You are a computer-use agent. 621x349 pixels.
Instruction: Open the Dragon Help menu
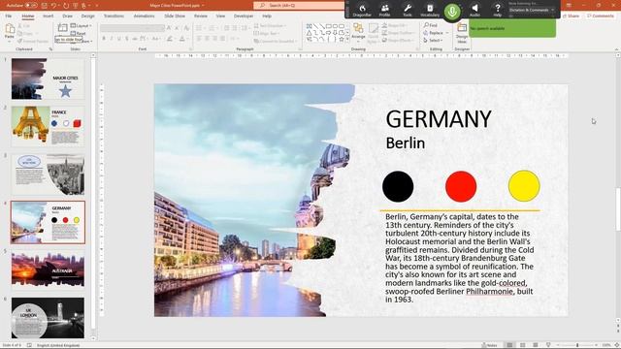tap(498, 11)
